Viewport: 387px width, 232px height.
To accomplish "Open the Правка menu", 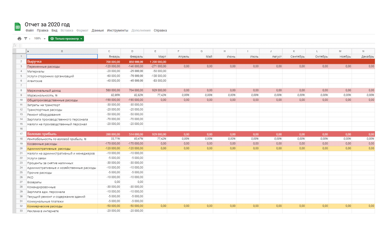I will tap(43, 30).
